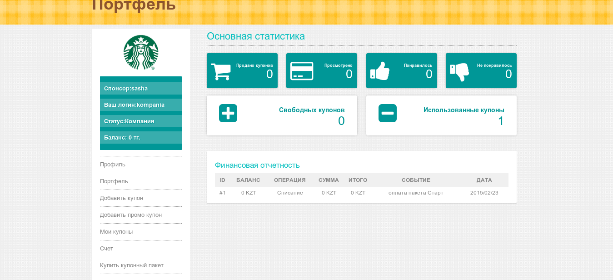Viewport: 613px width, 280px height.
Task: Open the Счет menu item
Action: click(107, 249)
